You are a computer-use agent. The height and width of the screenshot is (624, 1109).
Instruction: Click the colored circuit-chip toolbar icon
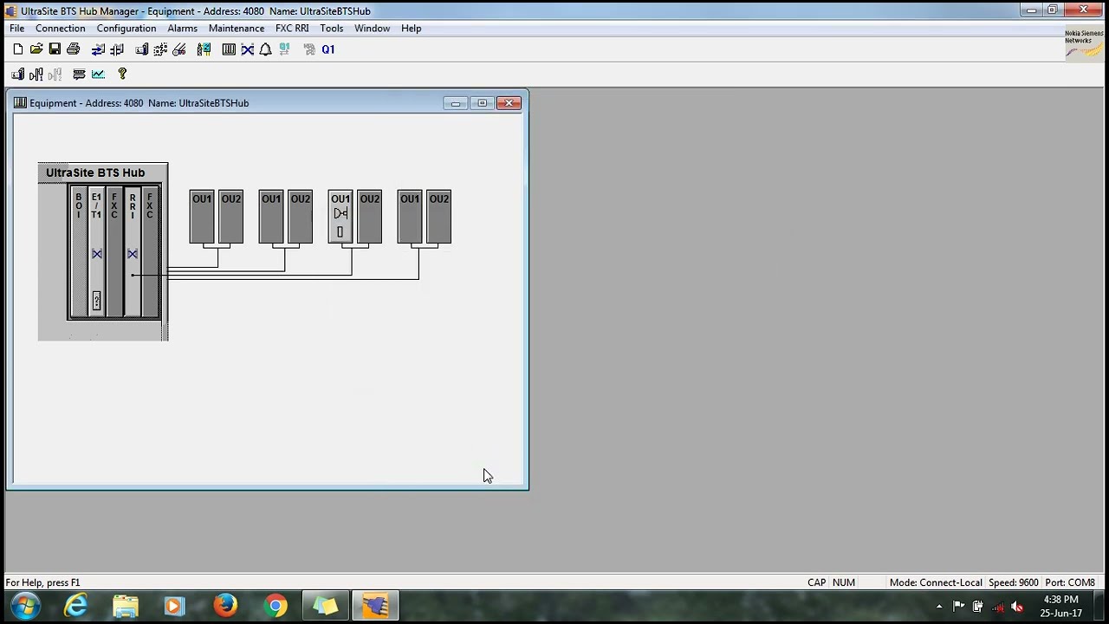click(204, 49)
